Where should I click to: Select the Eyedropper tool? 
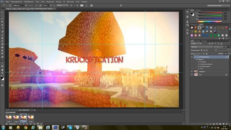point(2,28)
